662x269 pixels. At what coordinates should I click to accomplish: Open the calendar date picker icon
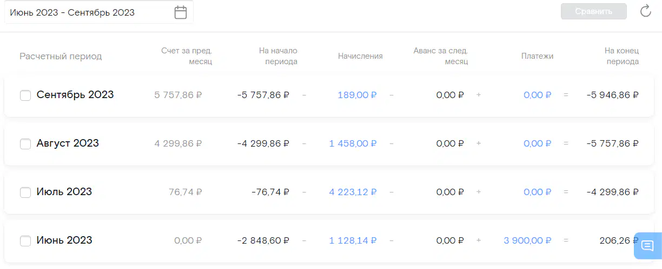pyautogui.click(x=181, y=12)
